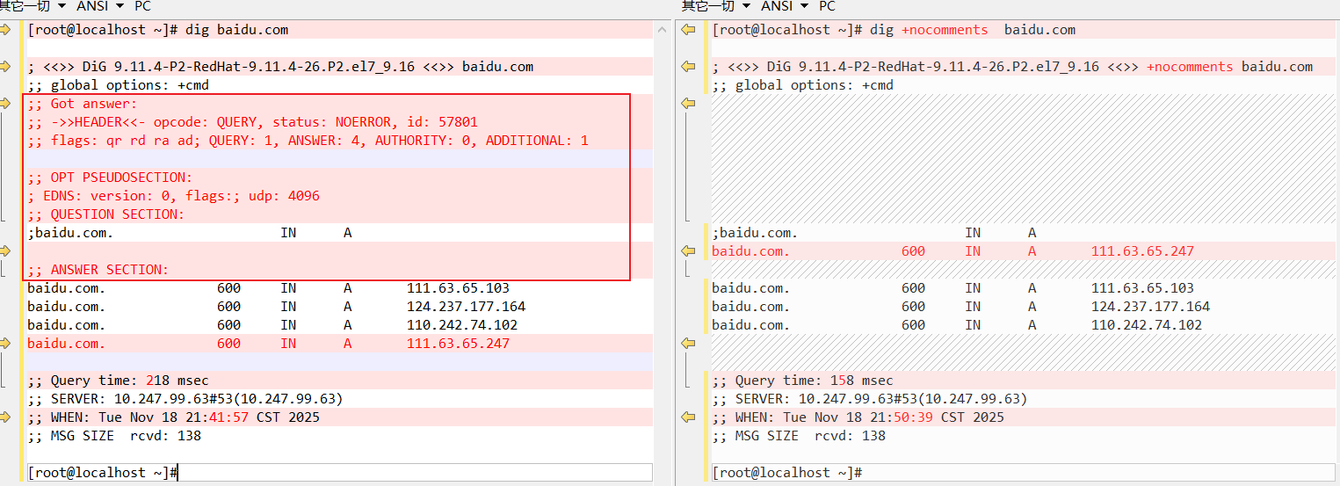Screen dimensions: 1340x486
Task: Click 111.63.65.103 in the right pane
Action: point(1142,288)
